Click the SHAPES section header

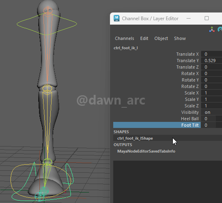[x=121, y=132]
